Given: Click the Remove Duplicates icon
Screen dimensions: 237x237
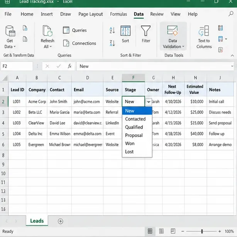Looking at the screenshot, I should pyautogui.click(x=220, y=39).
